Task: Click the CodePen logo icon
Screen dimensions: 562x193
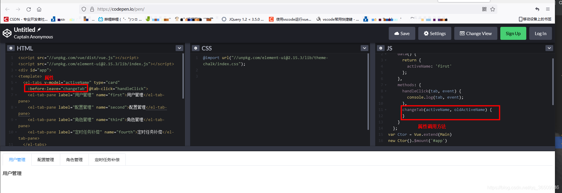Action: point(7,33)
